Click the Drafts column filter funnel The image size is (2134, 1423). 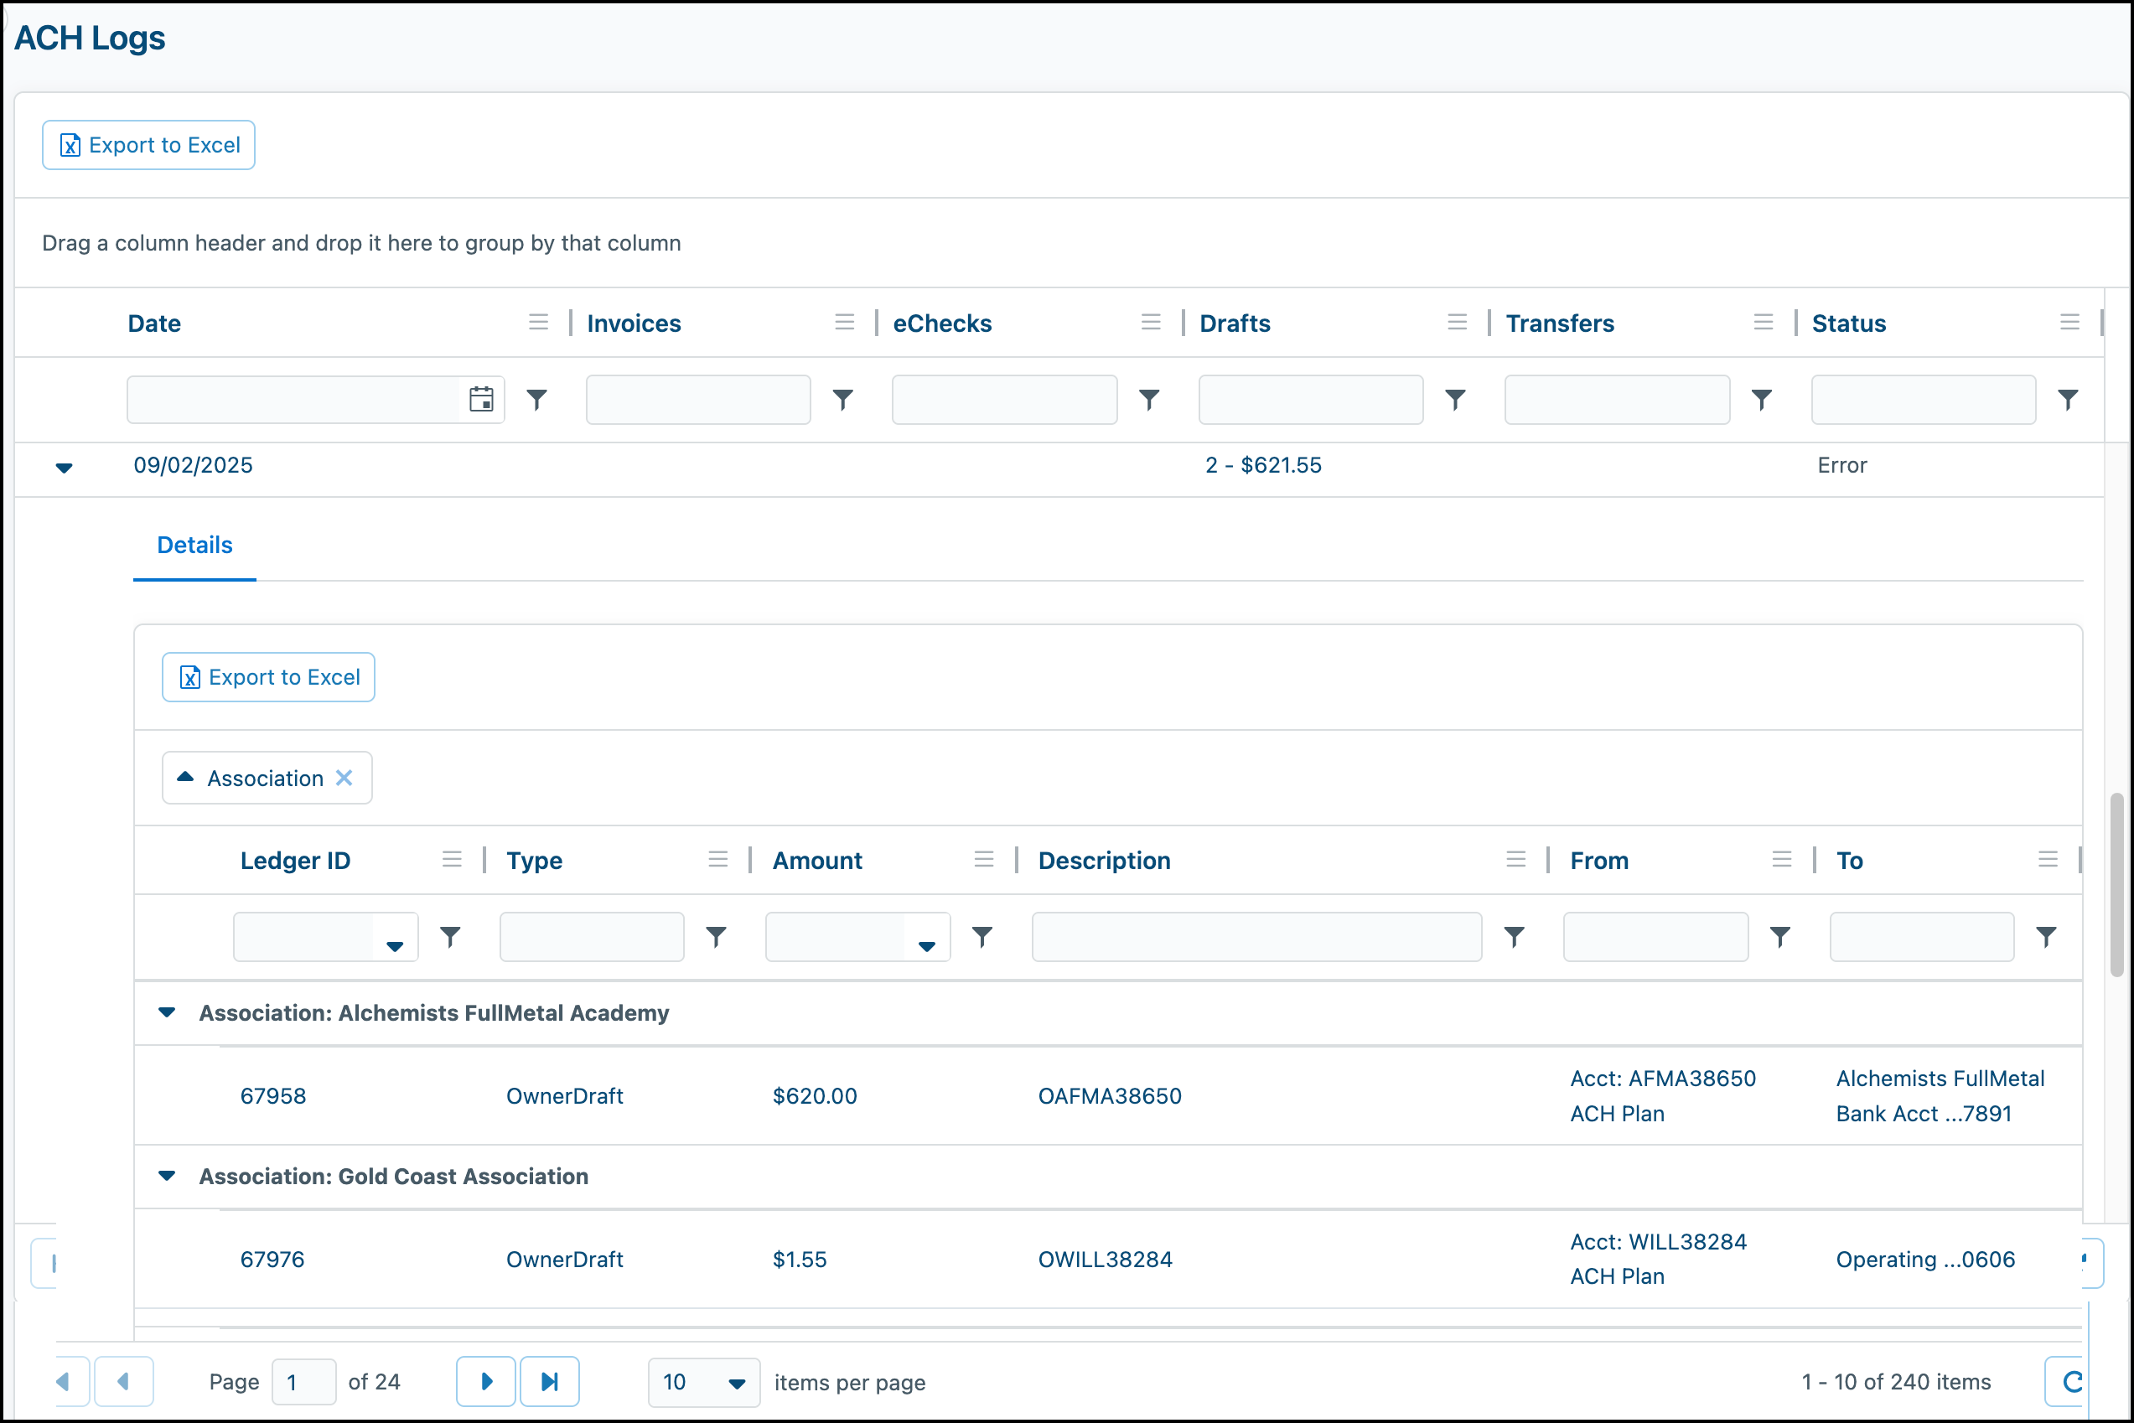click(x=1455, y=399)
